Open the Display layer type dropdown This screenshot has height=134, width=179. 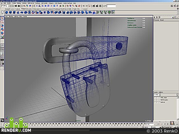coord(157,95)
